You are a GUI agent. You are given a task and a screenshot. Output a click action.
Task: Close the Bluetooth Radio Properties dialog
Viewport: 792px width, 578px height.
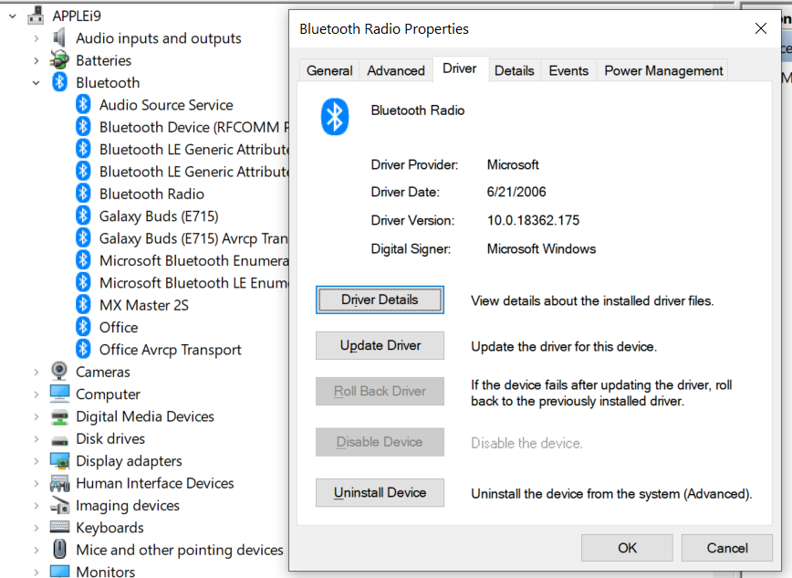point(761,28)
